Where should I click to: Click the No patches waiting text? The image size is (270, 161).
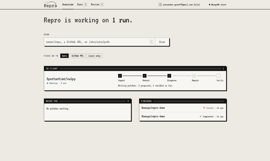(x=58, y=109)
